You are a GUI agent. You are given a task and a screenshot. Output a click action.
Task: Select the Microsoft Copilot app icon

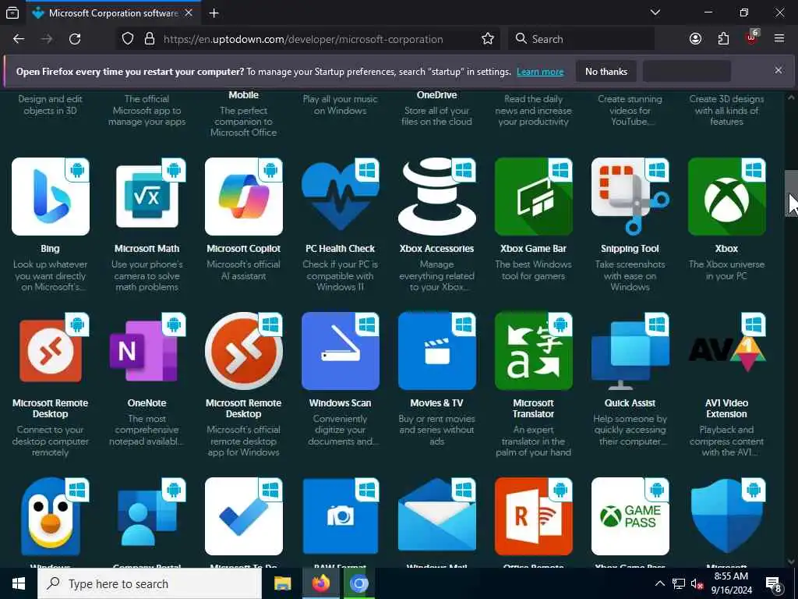244,197
